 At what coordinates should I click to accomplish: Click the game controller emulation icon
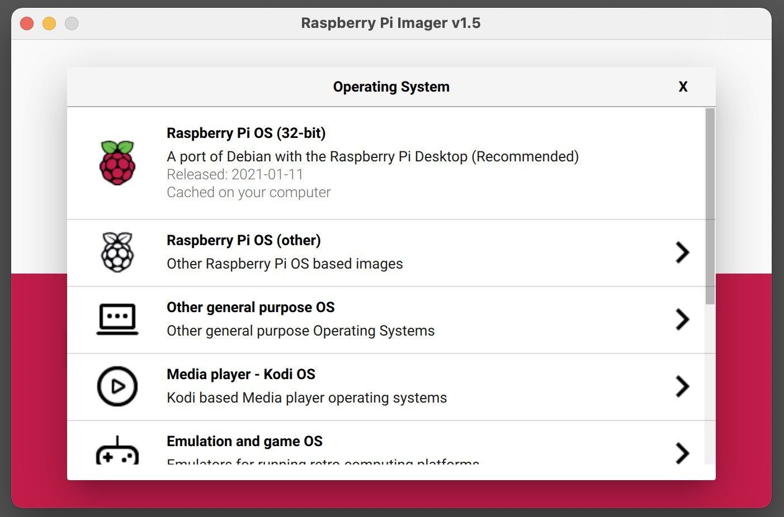[117, 451]
